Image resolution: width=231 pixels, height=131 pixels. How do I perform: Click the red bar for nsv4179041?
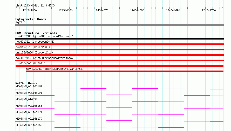125,71
